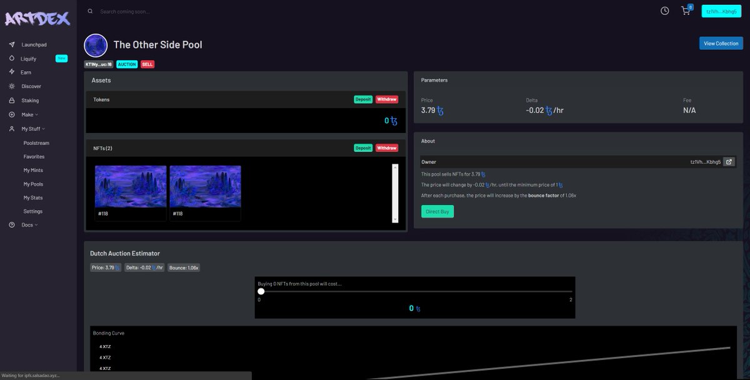Open Earn section
This screenshot has height=380, width=750.
[x=26, y=72]
